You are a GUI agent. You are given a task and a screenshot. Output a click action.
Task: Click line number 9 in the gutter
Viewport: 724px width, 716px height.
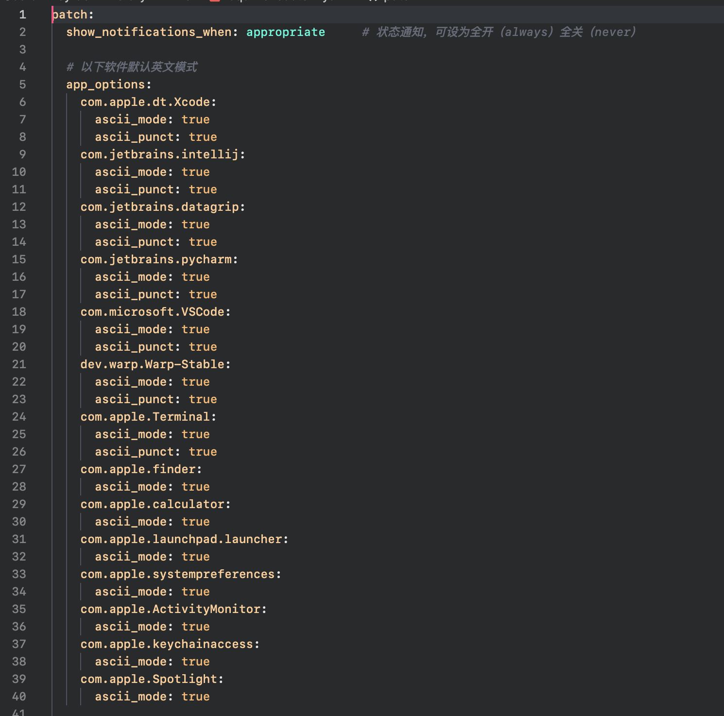[22, 154]
